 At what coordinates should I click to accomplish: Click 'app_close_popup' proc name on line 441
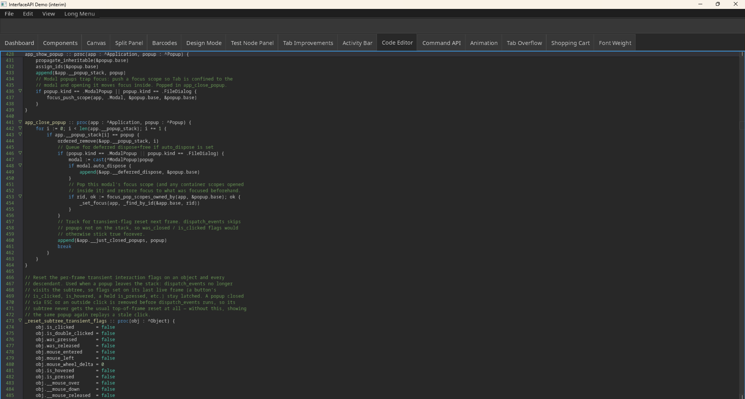(x=45, y=123)
